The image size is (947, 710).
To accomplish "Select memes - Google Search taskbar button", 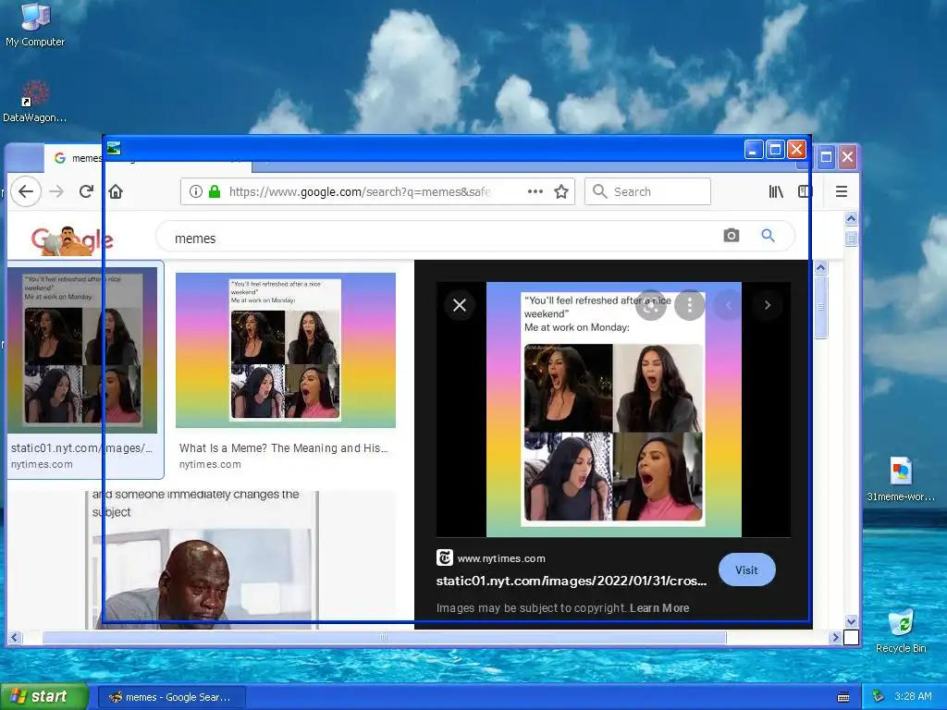I will click(x=171, y=697).
